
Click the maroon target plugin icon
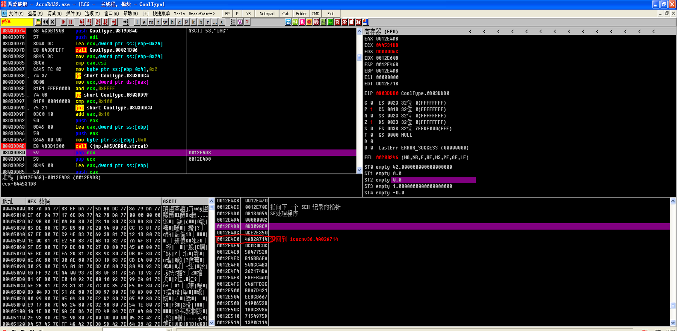coord(316,22)
